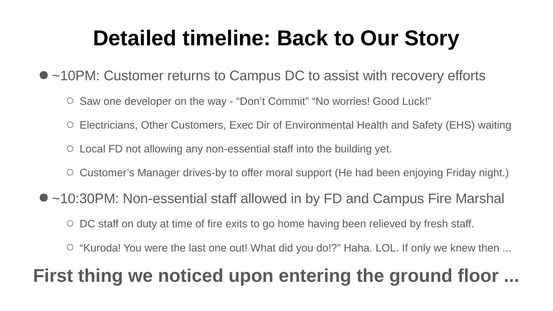The image size is (553, 311).
Task: Click the bold 'First thing we noticed' closing text
Action: point(276,276)
